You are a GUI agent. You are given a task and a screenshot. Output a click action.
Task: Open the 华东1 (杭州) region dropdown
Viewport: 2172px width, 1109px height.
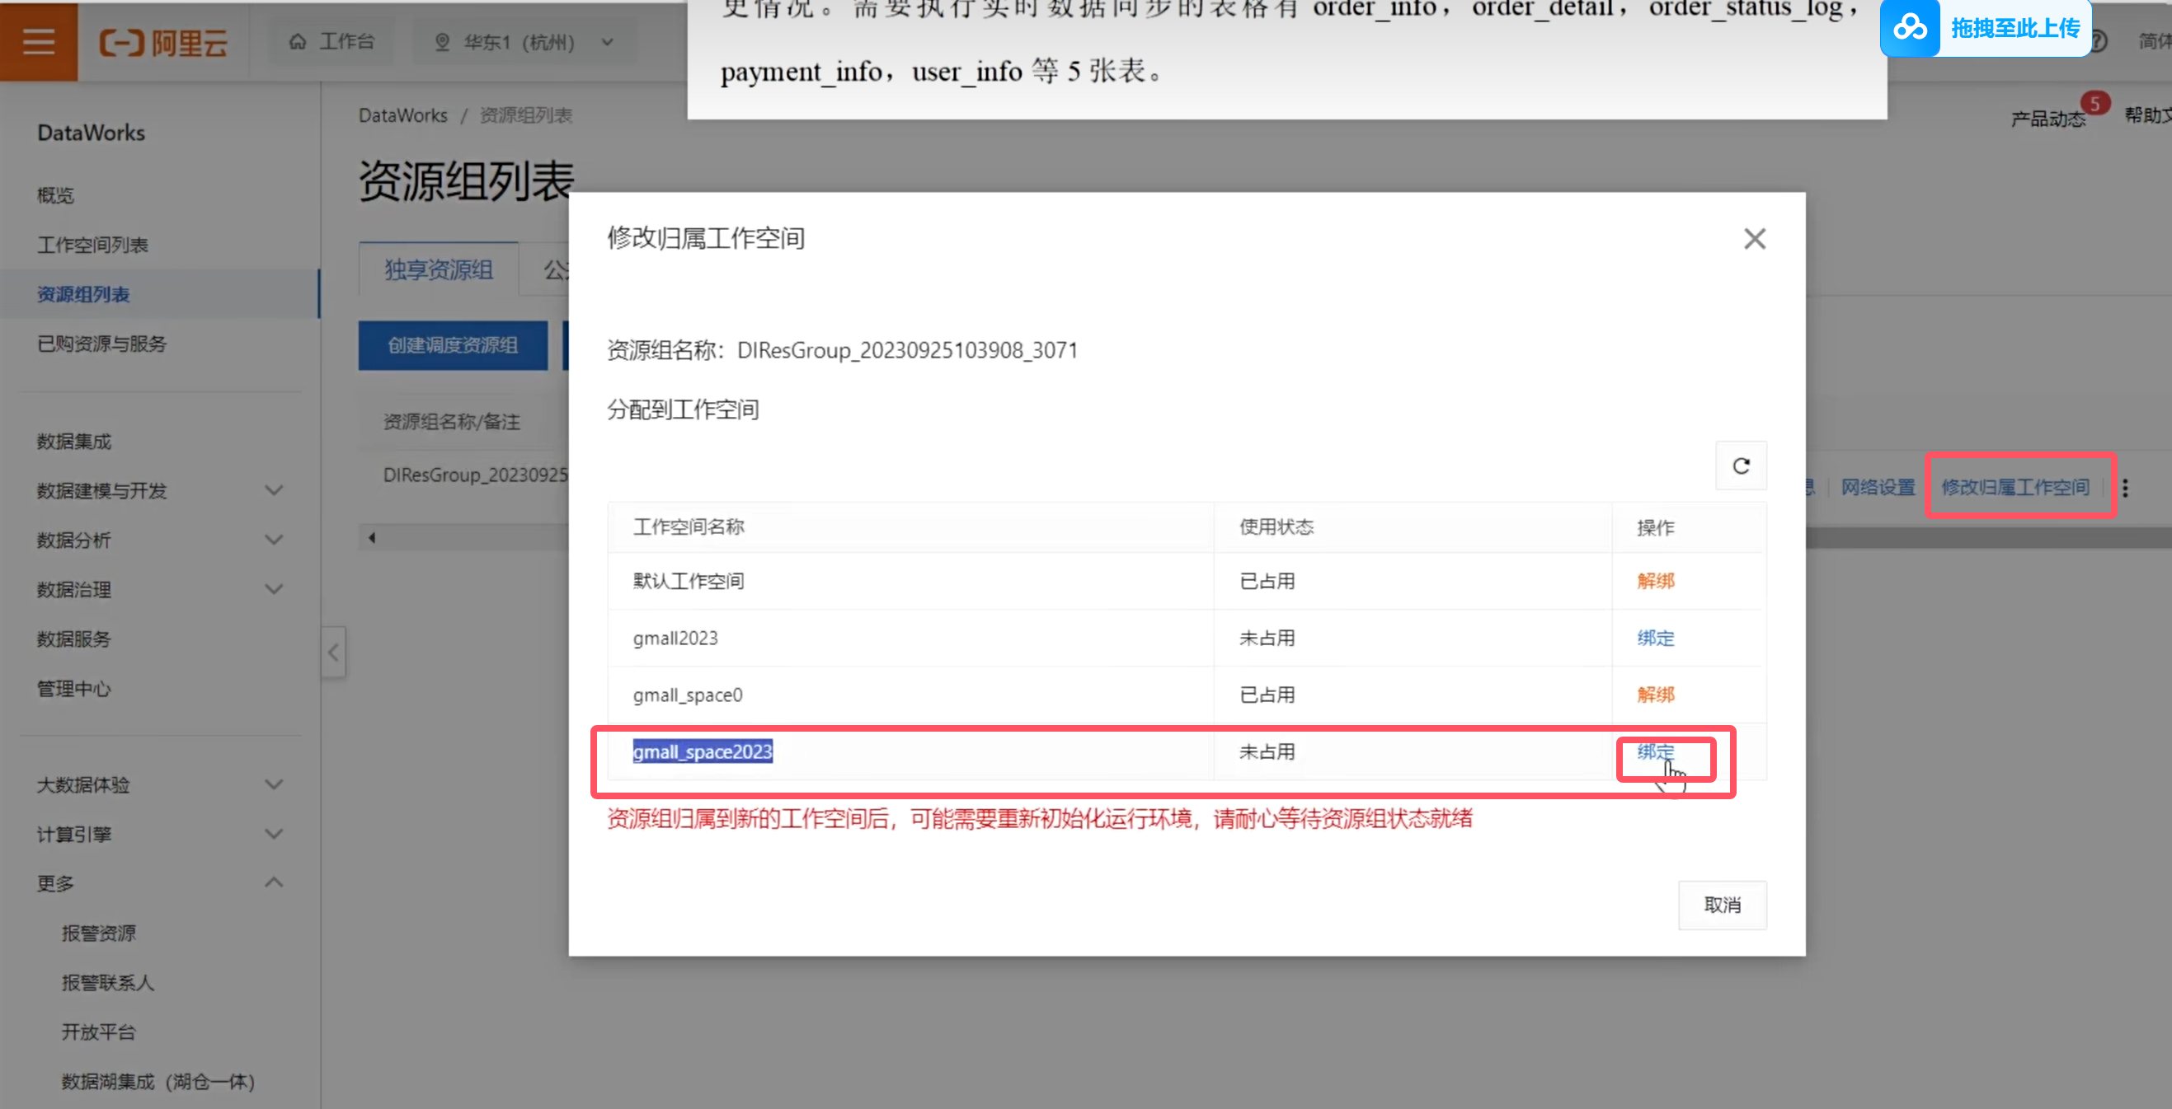(x=523, y=42)
